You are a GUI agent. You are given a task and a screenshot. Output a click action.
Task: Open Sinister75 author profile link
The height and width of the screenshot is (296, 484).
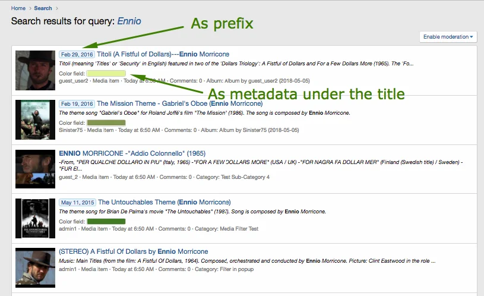71,130
